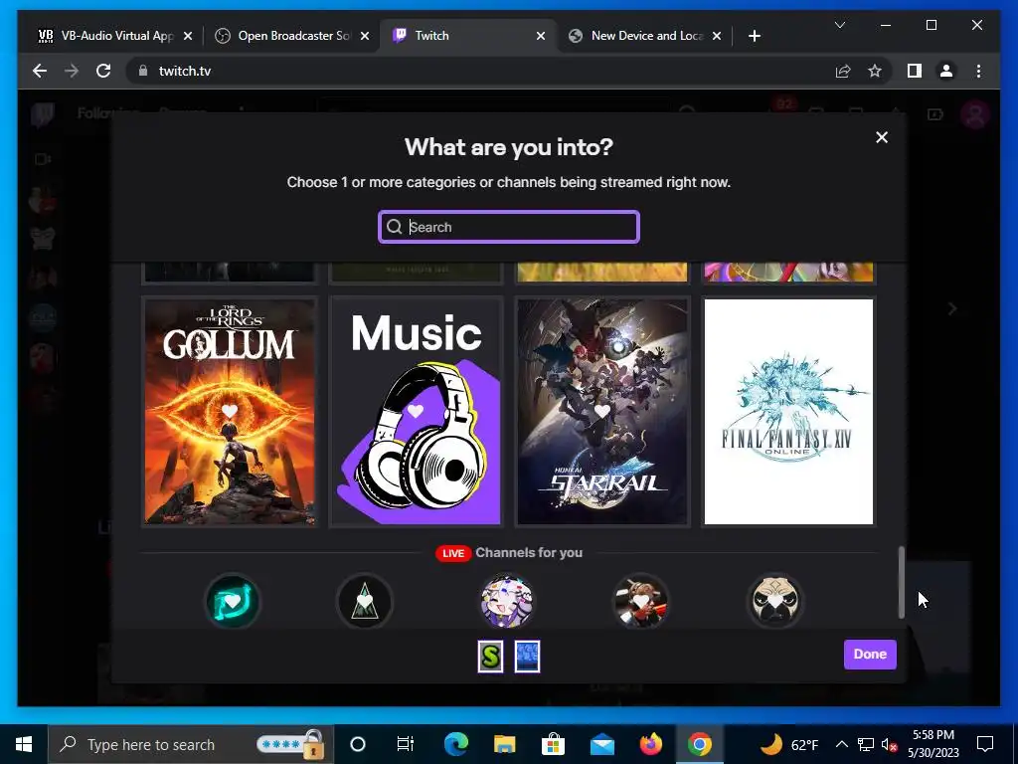Open the notification center icon
Image resolution: width=1018 pixels, height=764 pixels.
coord(985,744)
